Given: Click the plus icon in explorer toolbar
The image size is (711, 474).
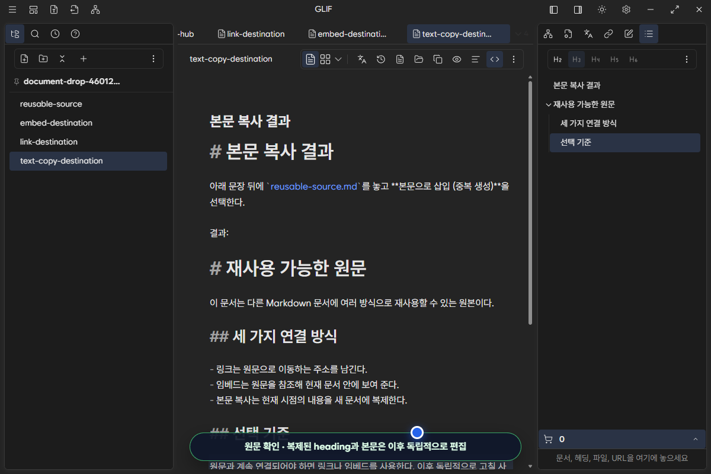Looking at the screenshot, I should [84, 59].
